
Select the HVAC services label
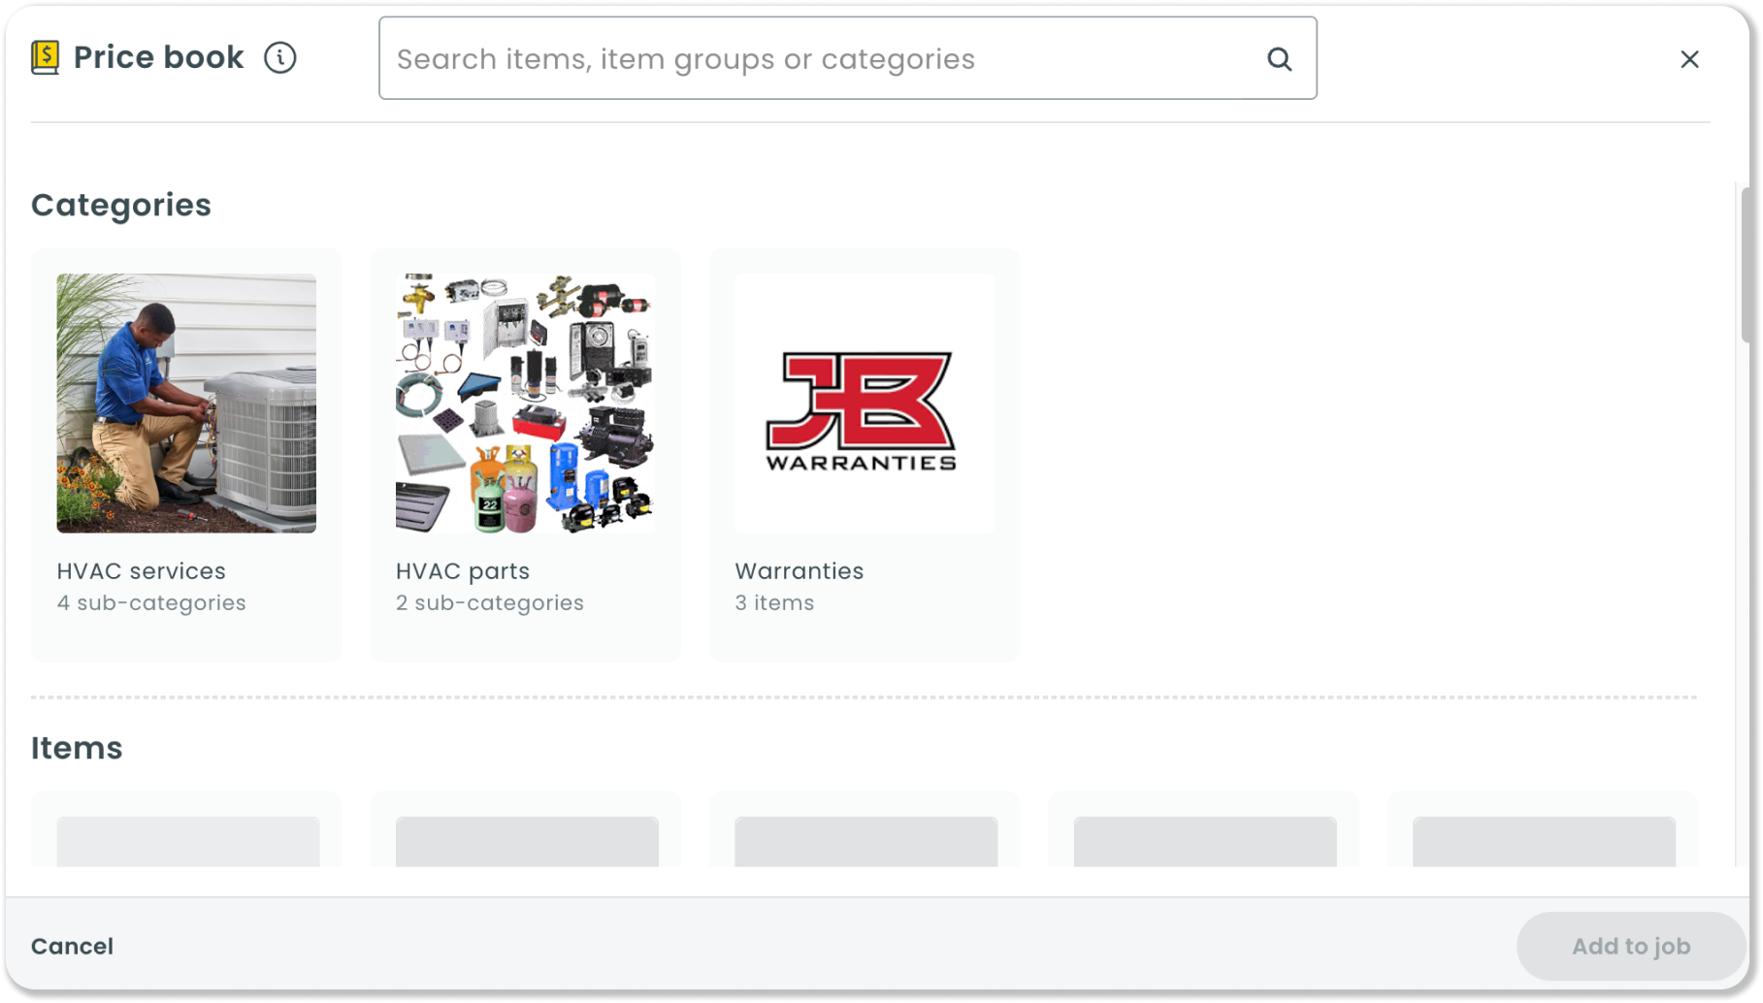[141, 571]
